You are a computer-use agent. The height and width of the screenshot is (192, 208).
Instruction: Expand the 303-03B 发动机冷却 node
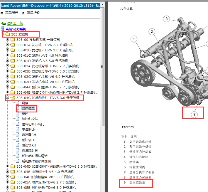pyautogui.click(x=7, y=71)
